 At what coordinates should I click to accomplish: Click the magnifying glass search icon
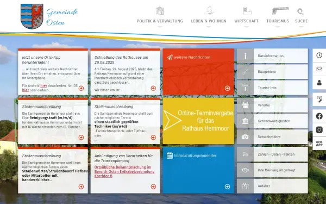(300, 11)
